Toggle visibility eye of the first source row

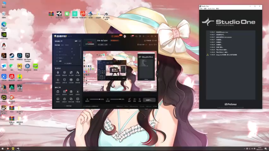tap(72, 49)
